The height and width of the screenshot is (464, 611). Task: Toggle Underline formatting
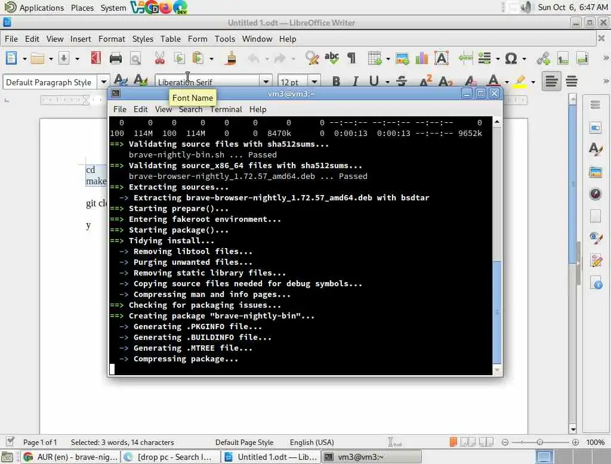tap(374, 82)
